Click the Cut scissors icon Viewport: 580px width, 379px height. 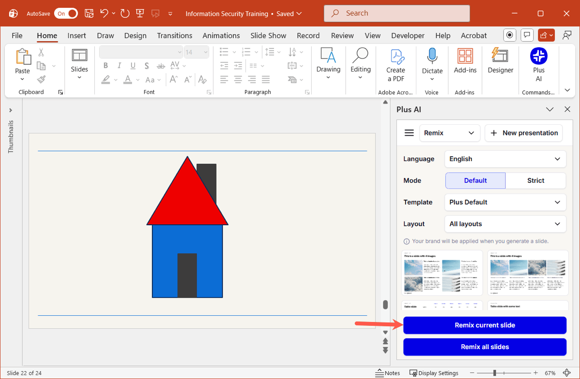[41, 53]
